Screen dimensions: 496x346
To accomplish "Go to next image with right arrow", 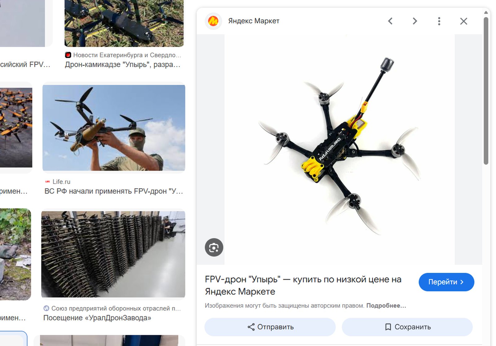I will (x=415, y=21).
